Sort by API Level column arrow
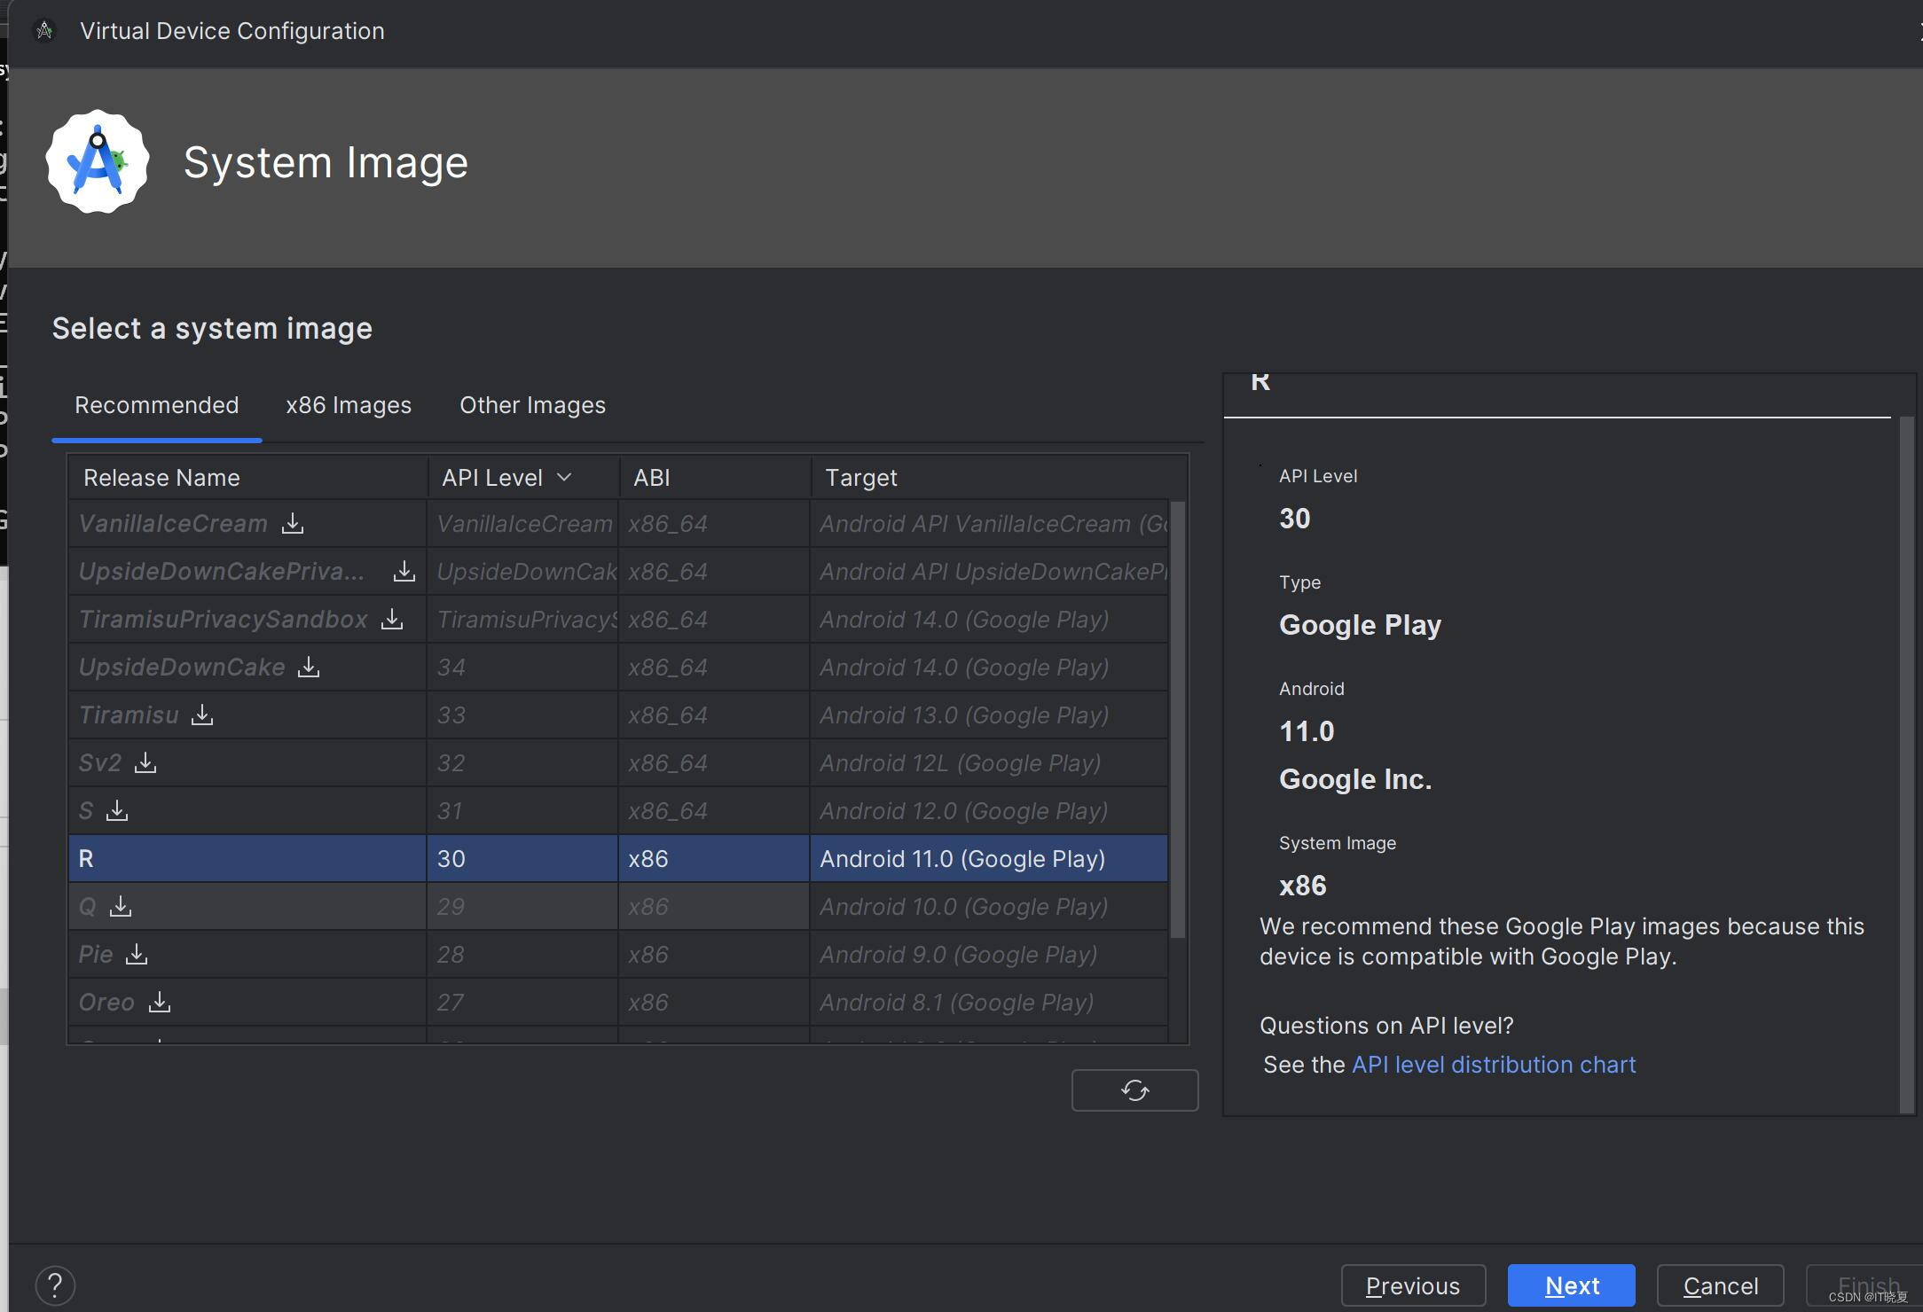 [564, 478]
